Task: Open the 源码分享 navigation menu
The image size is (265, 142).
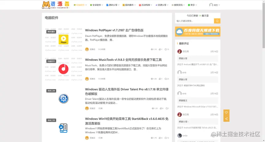Action: [x=113, y=5]
